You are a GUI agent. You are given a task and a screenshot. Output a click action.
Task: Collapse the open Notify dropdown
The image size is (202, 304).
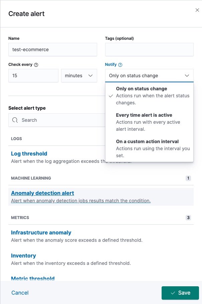149,76
